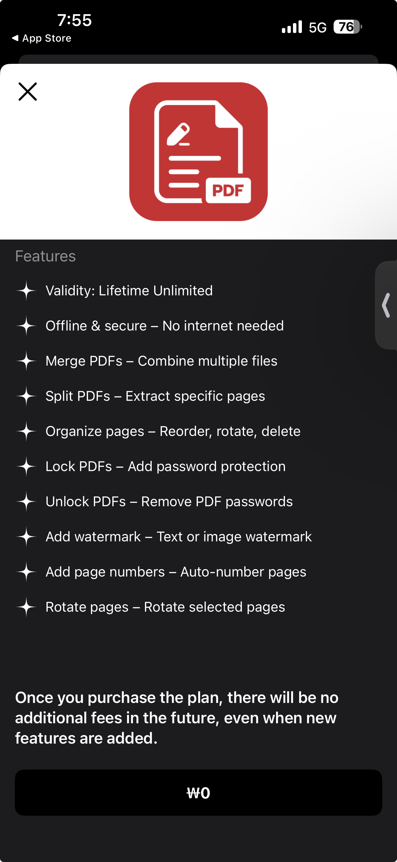This screenshot has height=862, width=397.
Task: Tap the cellular signal bars icon
Action: click(x=292, y=27)
